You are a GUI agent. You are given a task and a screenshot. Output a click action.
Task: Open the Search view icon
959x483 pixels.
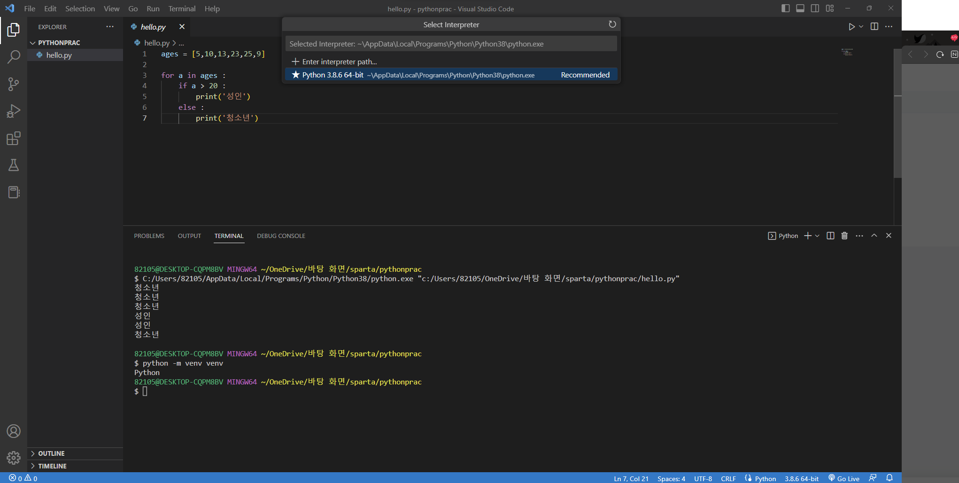tap(14, 57)
